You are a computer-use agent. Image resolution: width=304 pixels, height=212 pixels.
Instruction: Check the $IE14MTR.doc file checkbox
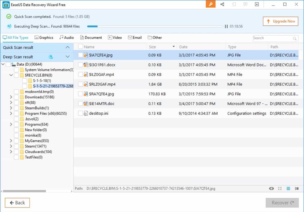[81, 104]
